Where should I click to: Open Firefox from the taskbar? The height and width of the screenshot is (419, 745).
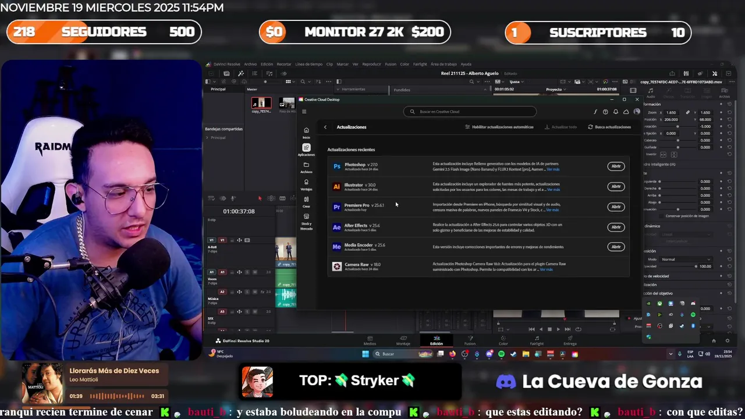click(453, 354)
